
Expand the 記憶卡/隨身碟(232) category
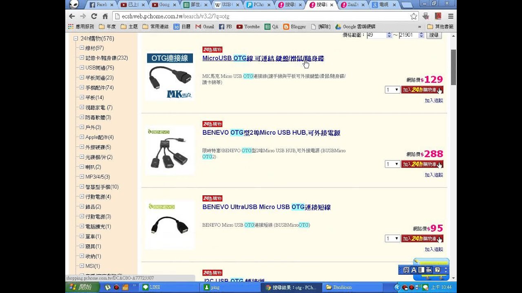click(82, 58)
